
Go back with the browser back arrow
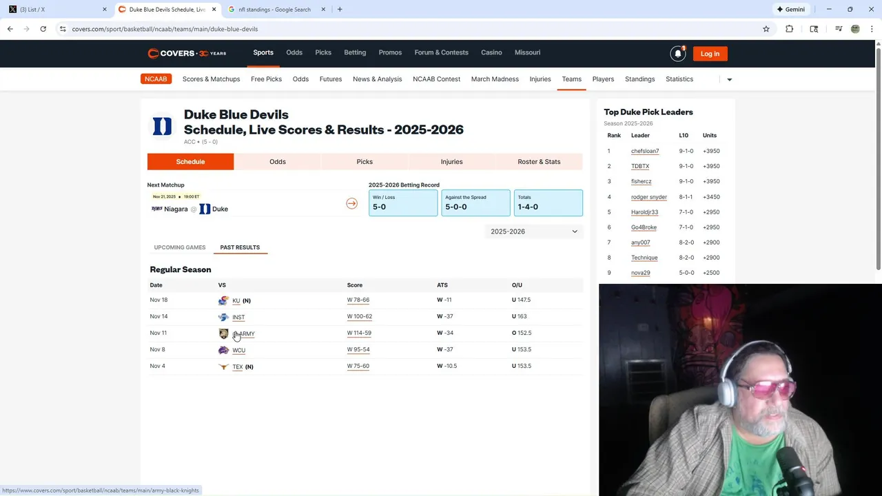click(x=10, y=29)
